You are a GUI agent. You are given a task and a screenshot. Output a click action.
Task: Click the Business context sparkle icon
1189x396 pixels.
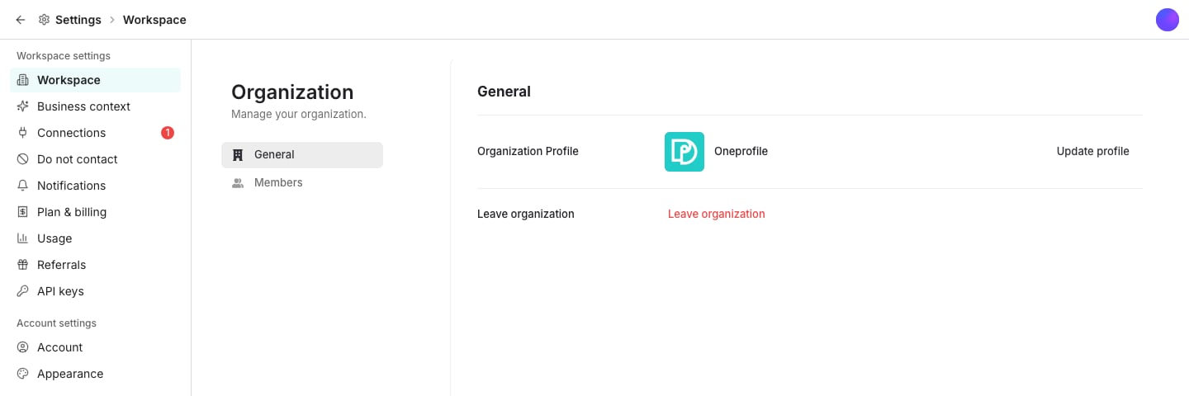click(x=23, y=106)
